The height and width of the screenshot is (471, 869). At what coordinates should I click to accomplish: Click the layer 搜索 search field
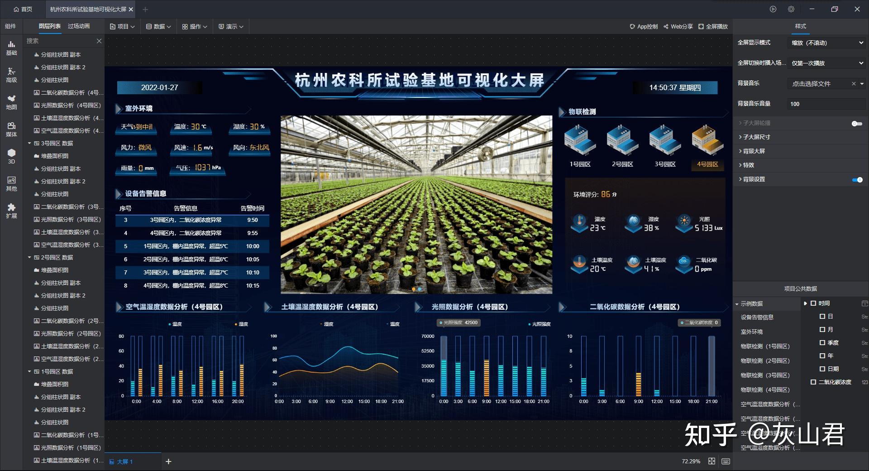(x=59, y=41)
